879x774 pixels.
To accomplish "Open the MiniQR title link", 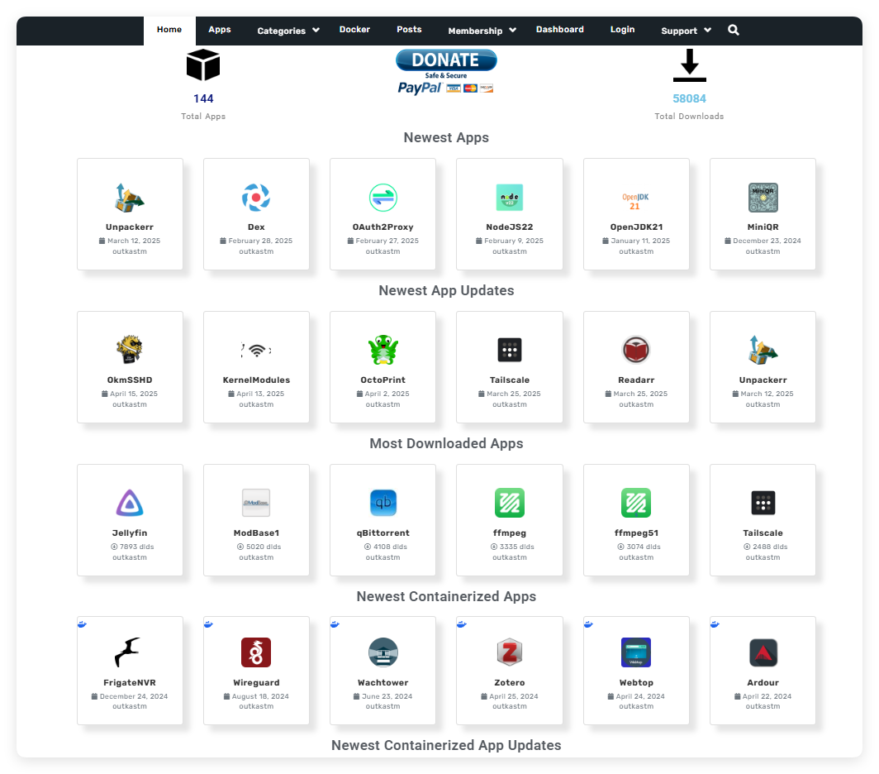I will pyautogui.click(x=763, y=227).
